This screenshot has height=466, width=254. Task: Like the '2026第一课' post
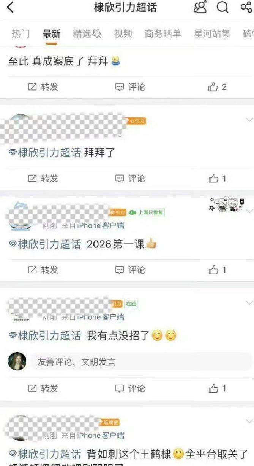point(217,270)
